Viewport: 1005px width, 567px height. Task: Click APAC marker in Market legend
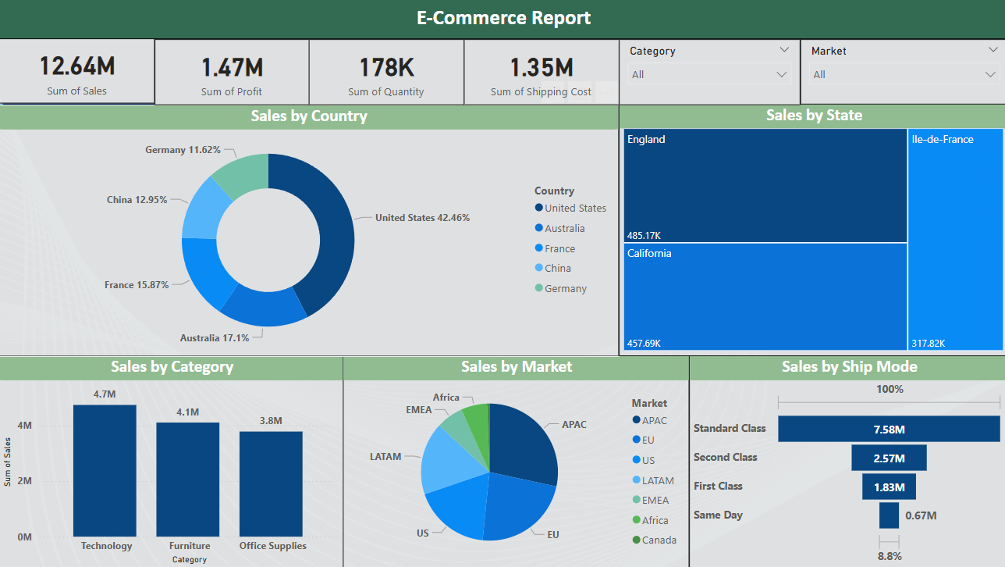click(x=637, y=421)
